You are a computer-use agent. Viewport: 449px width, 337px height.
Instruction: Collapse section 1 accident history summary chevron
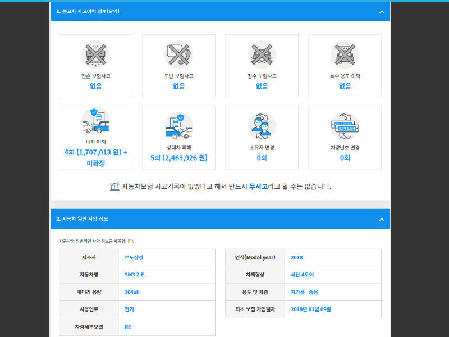coord(382,12)
